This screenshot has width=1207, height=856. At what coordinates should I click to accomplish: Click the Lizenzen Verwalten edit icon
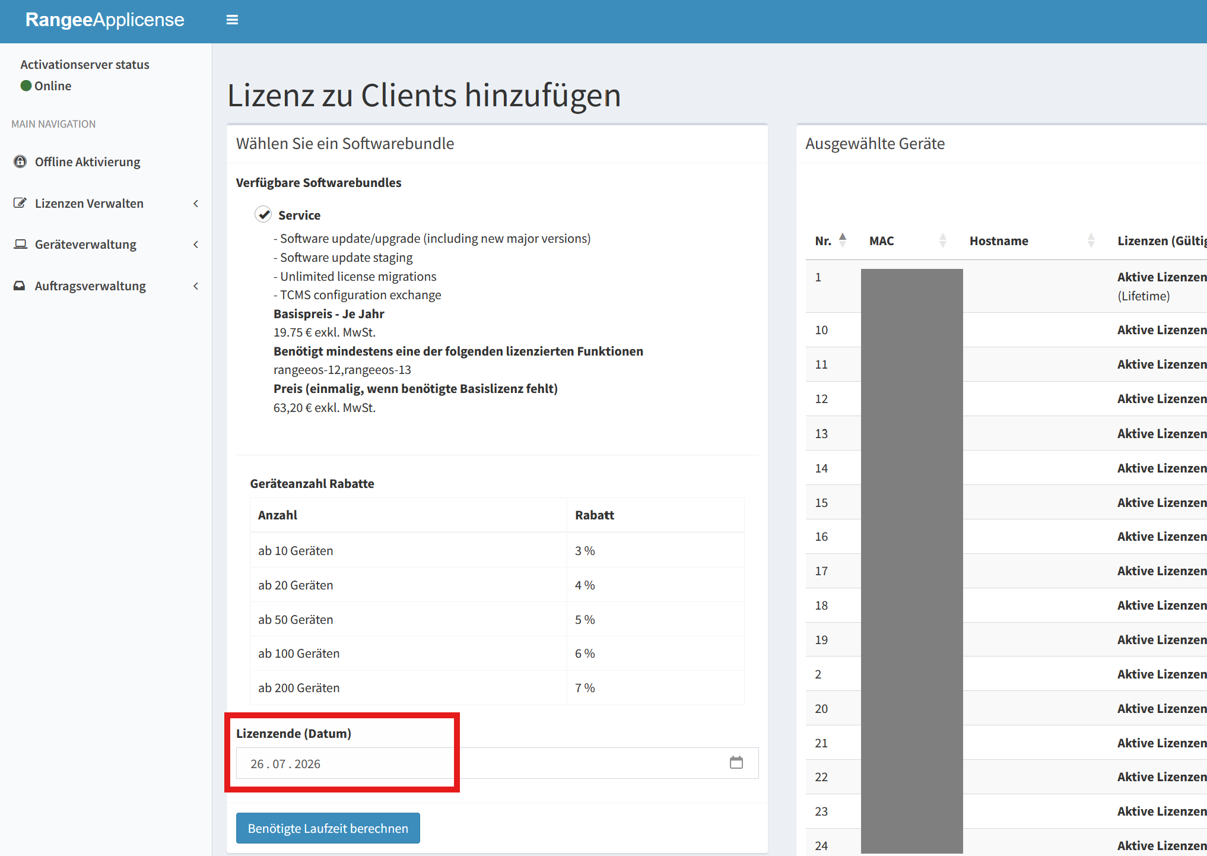click(20, 203)
